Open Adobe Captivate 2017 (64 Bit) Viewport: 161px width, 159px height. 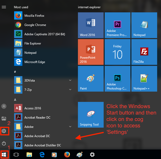43,34
